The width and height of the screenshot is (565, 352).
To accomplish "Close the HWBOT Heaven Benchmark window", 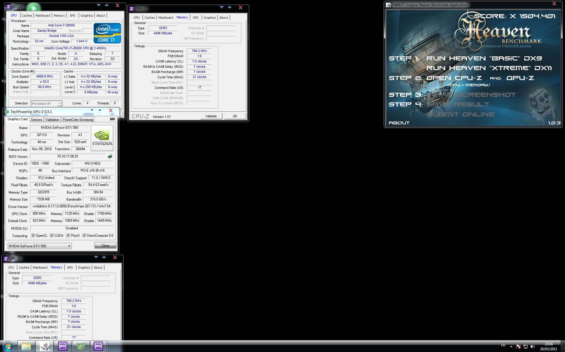I will [554, 4].
